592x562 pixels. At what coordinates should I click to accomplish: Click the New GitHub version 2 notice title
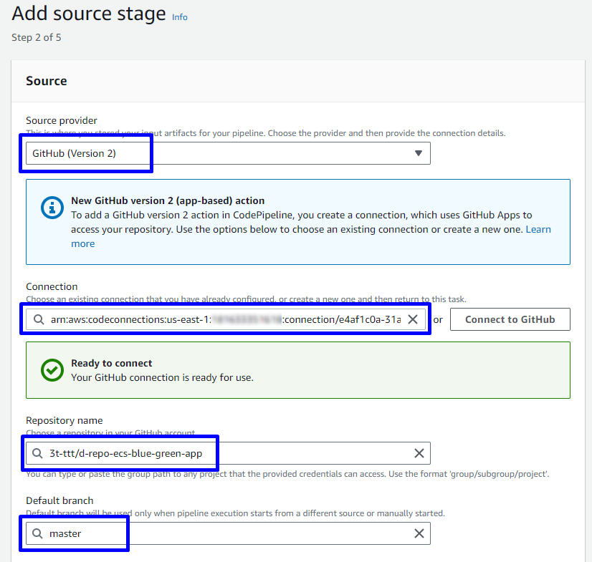click(x=168, y=200)
